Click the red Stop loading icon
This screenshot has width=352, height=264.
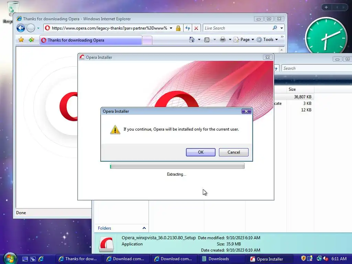[x=196, y=28]
